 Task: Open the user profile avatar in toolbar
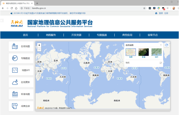click(174, 8)
